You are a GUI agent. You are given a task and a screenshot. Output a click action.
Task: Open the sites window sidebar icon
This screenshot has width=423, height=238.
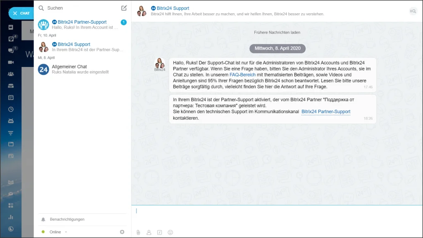coord(11,144)
